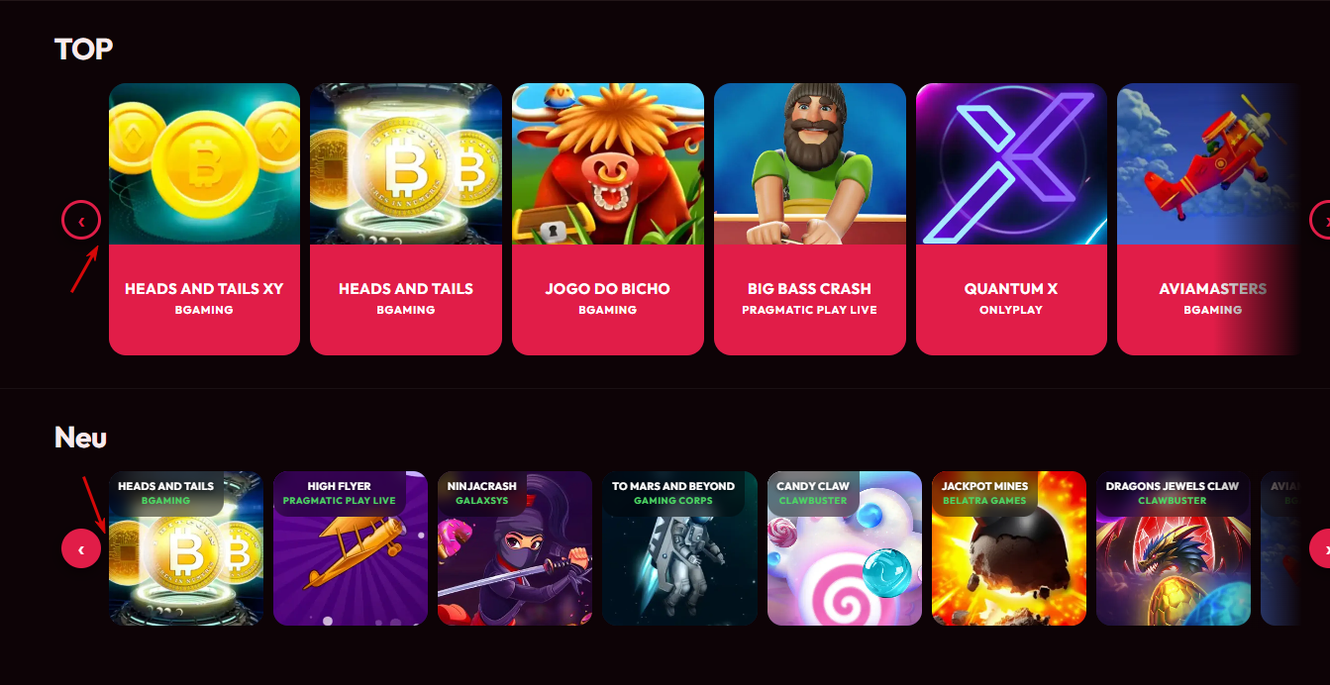Open Heads and Tails card in TOP row

[406, 219]
